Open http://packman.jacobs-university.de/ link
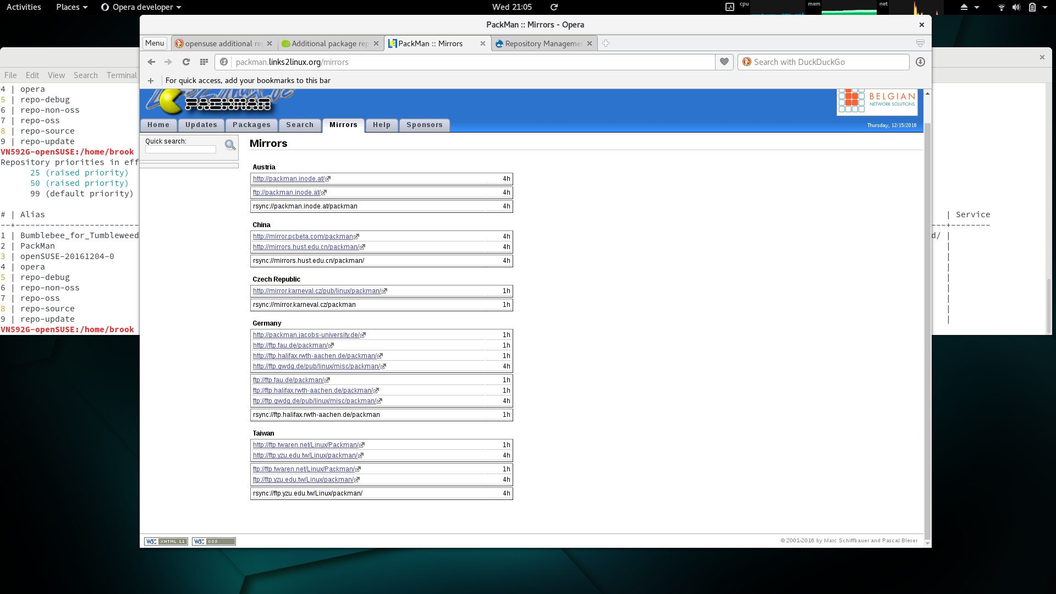The height and width of the screenshot is (594, 1056). (306, 335)
